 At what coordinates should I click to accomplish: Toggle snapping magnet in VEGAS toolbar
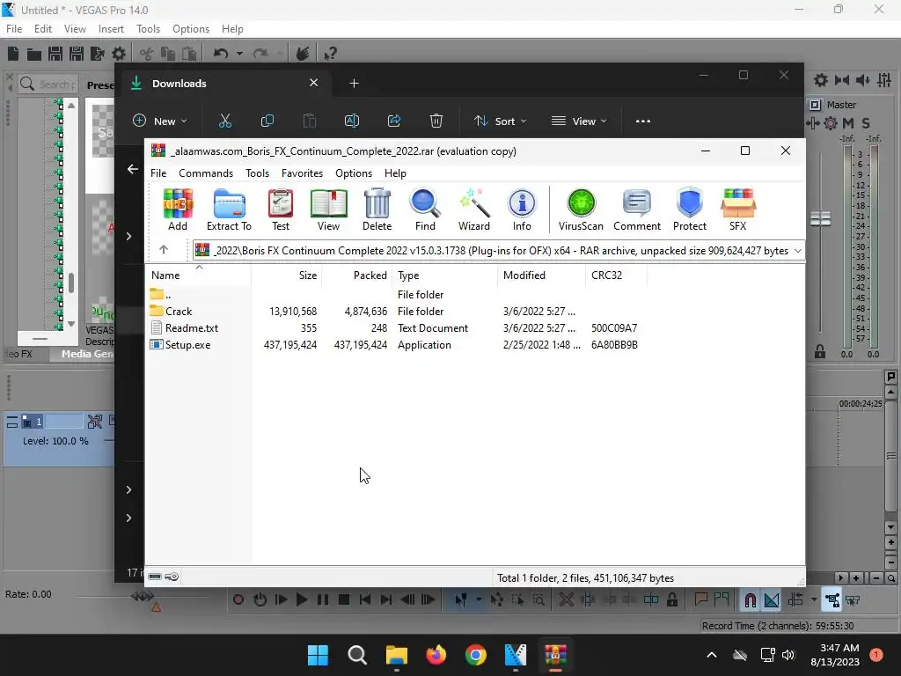750,600
